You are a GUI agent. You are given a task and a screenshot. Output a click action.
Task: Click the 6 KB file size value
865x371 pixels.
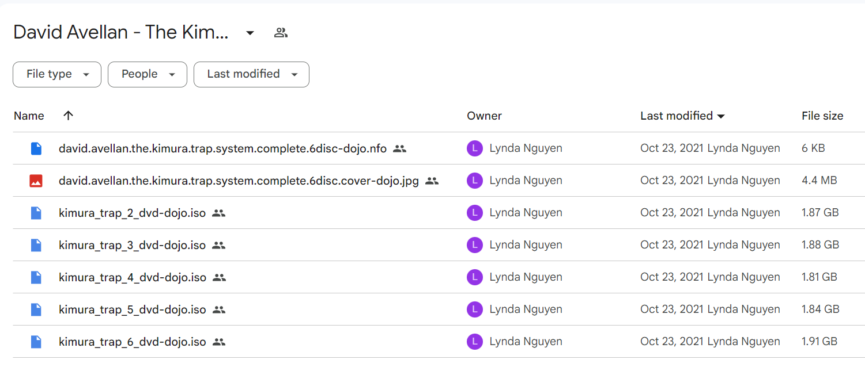click(x=813, y=148)
